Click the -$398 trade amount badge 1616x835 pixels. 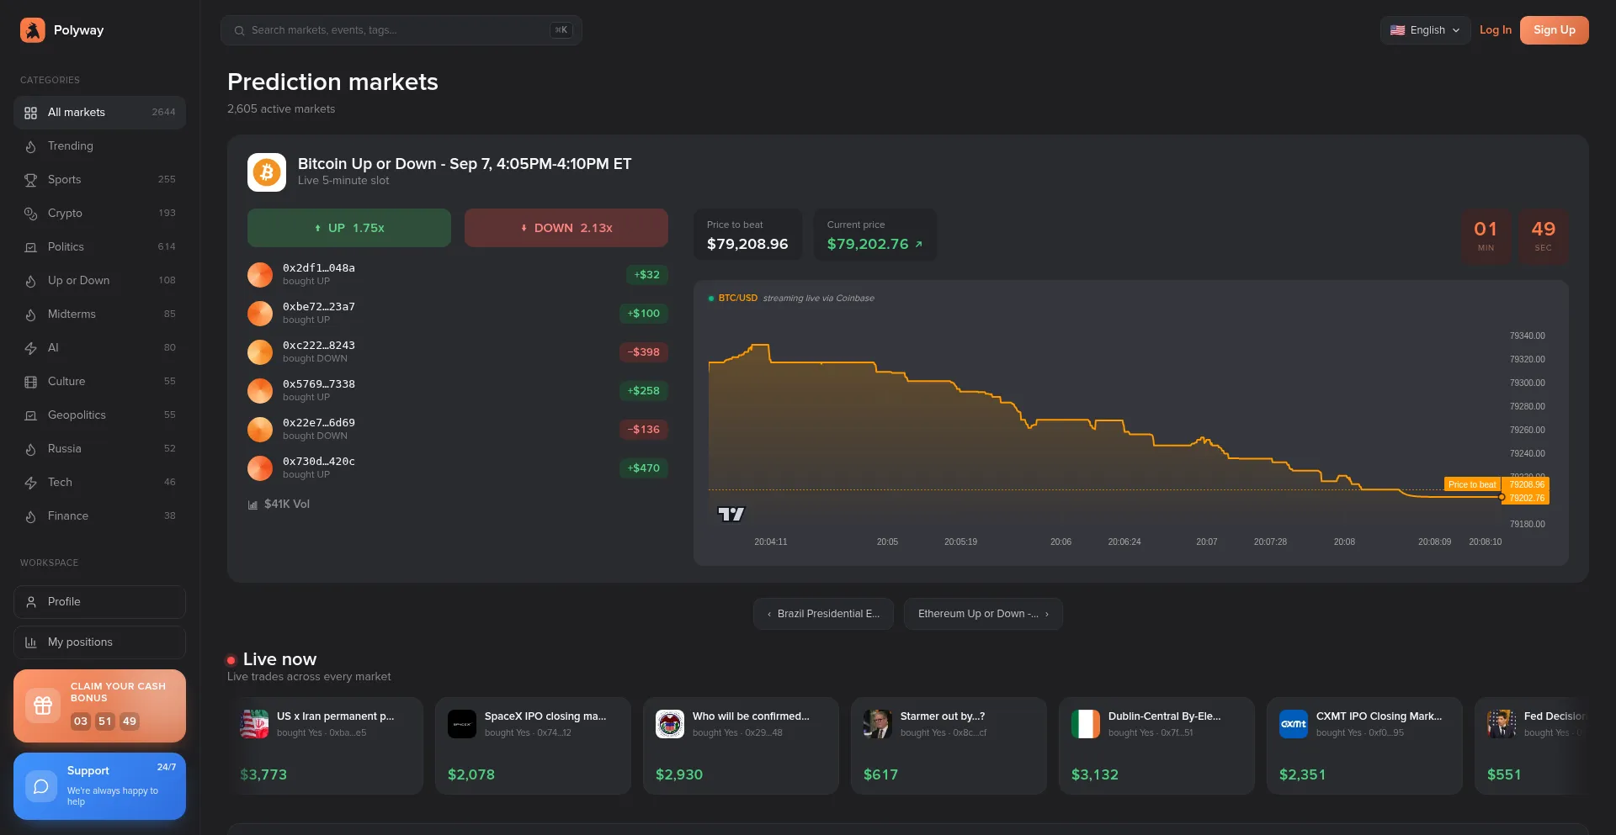tap(644, 352)
